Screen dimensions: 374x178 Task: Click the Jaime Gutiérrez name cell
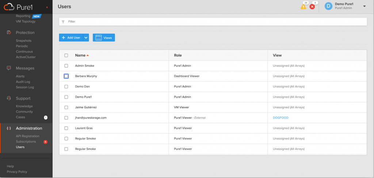point(86,107)
